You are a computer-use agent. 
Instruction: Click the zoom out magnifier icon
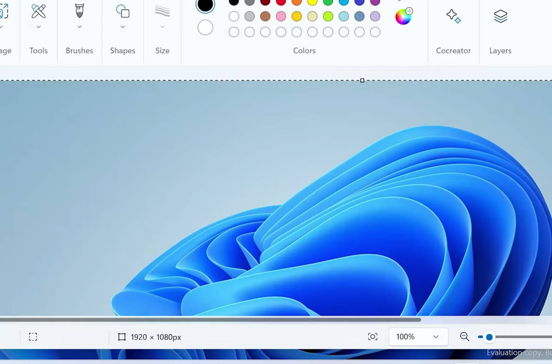click(464, 337)
